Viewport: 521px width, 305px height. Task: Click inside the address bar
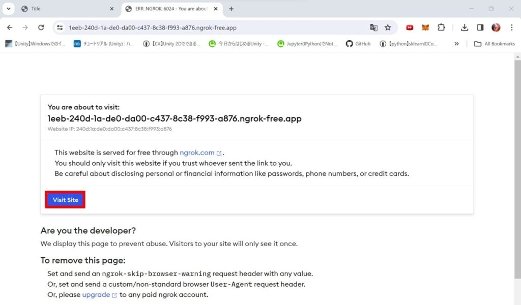tap(204, 27)
